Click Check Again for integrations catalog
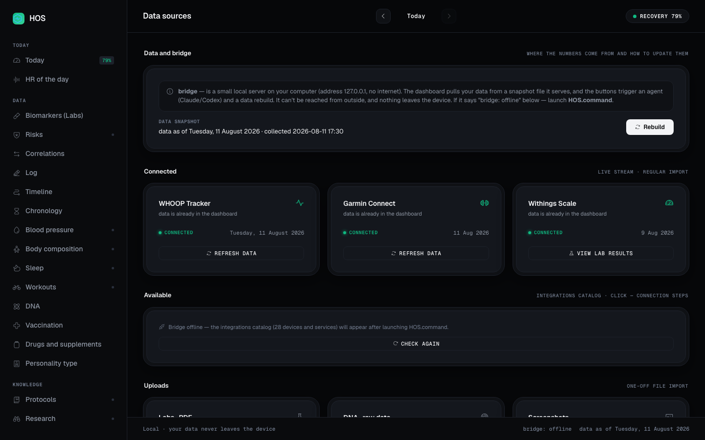Viewport: 705px width, 440px height. coord(416,344)
